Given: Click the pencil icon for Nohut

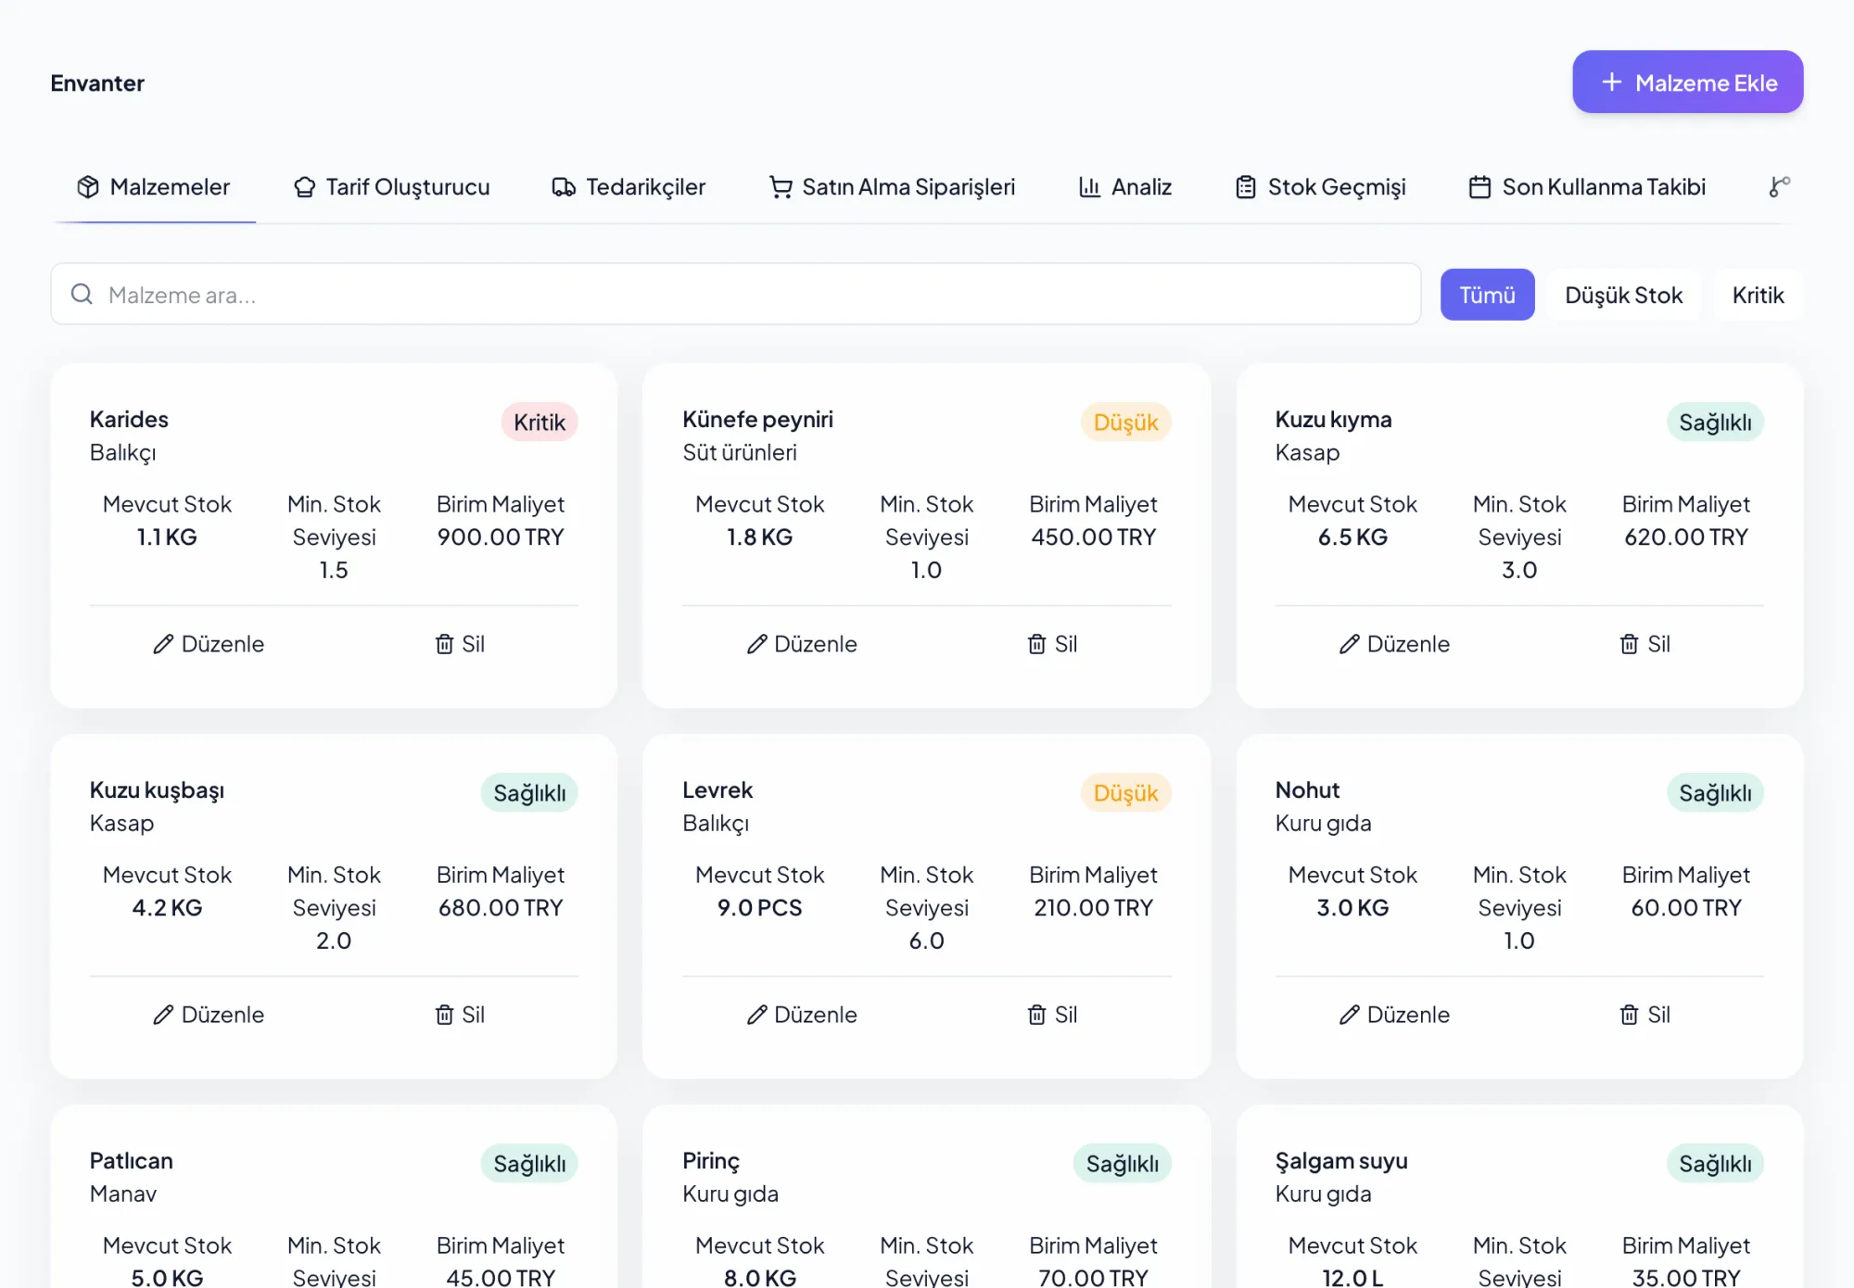Looking at the screenshot, I should 1349,1015.
